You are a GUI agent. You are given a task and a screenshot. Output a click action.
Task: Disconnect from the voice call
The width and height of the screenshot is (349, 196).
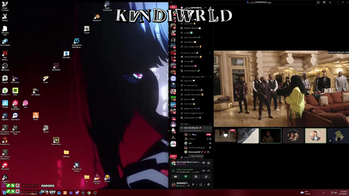[x=209, y=171]
